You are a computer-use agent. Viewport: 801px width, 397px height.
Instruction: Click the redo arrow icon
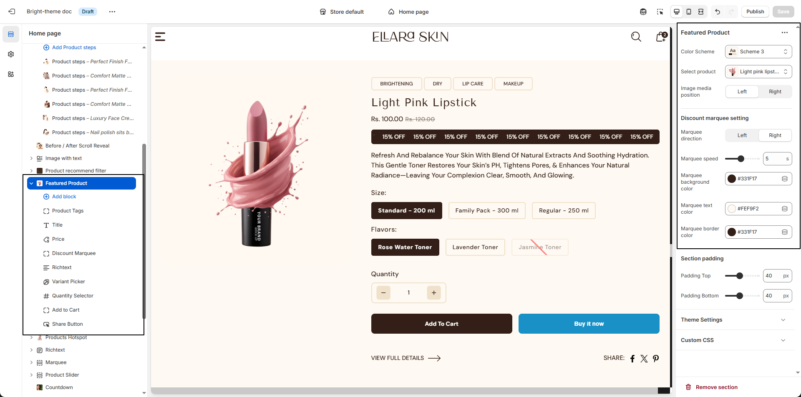[x=731, y=12]
